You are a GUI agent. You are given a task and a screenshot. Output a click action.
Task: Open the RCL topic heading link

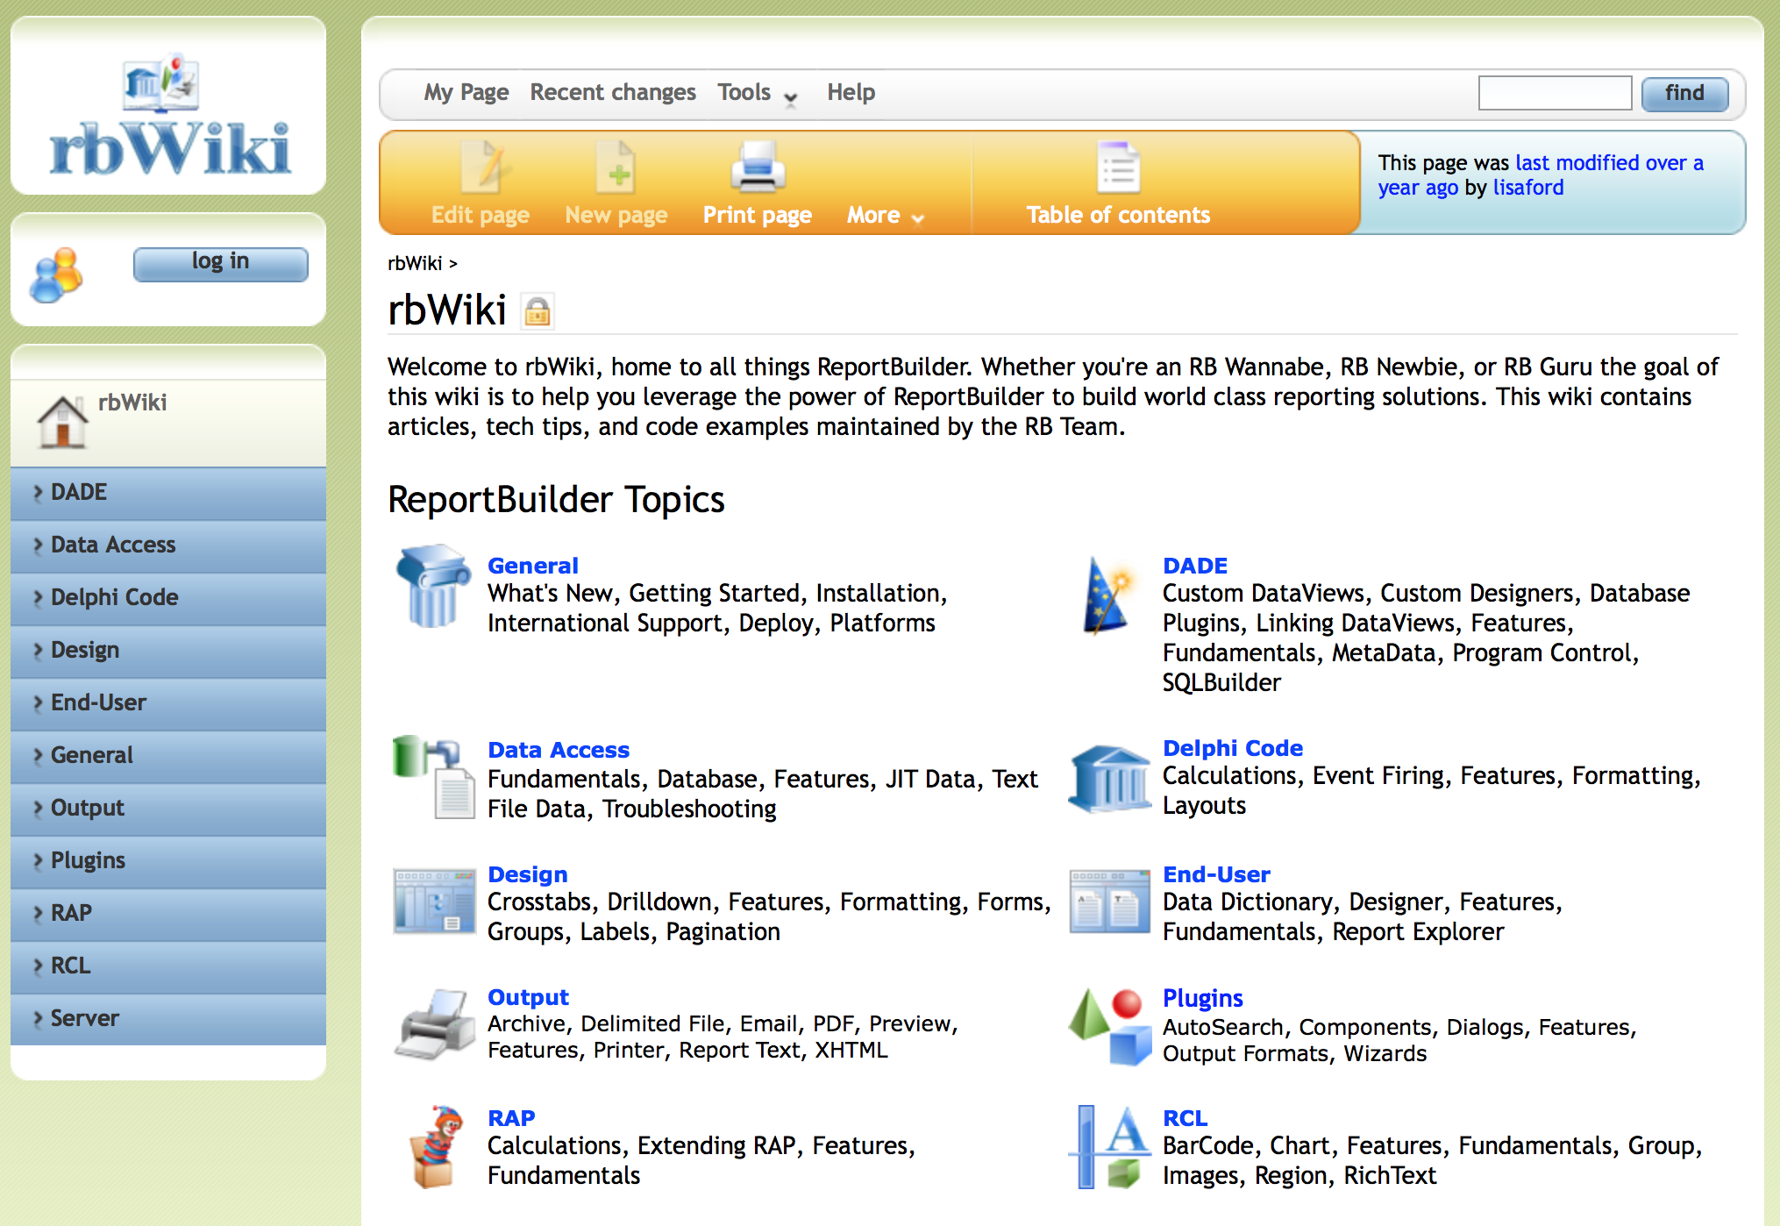pos(1185,1118)
